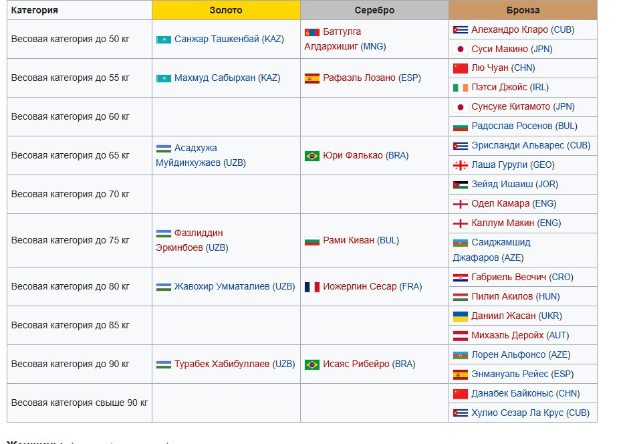
Task: Click 'Весовая категория до 60 кг' cell
Action: coord(80,117)
